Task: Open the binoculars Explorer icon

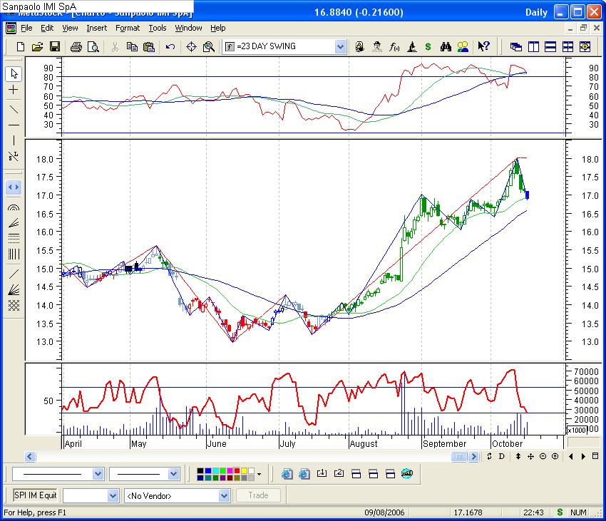Action: click(446, 47)
